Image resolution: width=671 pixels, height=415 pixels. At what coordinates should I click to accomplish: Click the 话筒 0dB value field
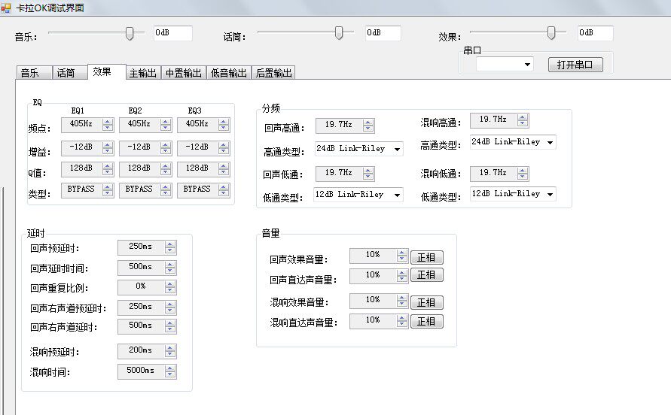coord(383,33)
